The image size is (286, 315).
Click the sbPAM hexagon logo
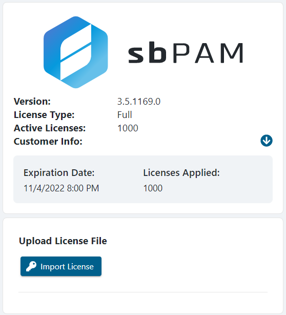click(76, 52)
